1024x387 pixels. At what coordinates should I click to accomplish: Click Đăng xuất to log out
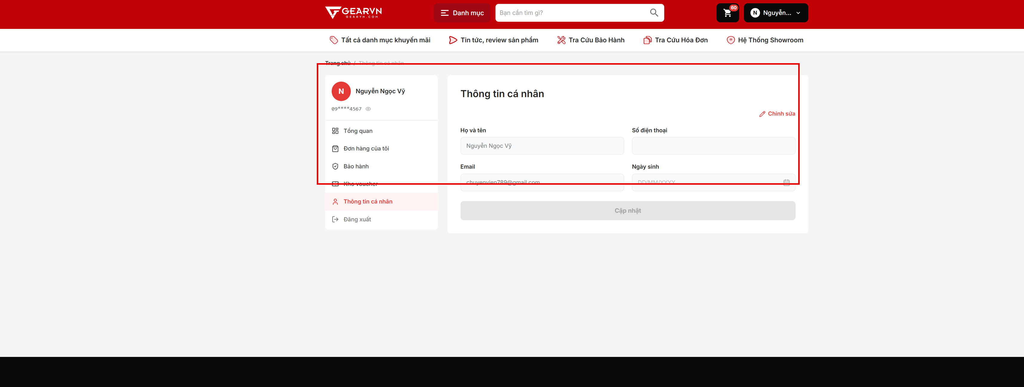coord(381,219)
